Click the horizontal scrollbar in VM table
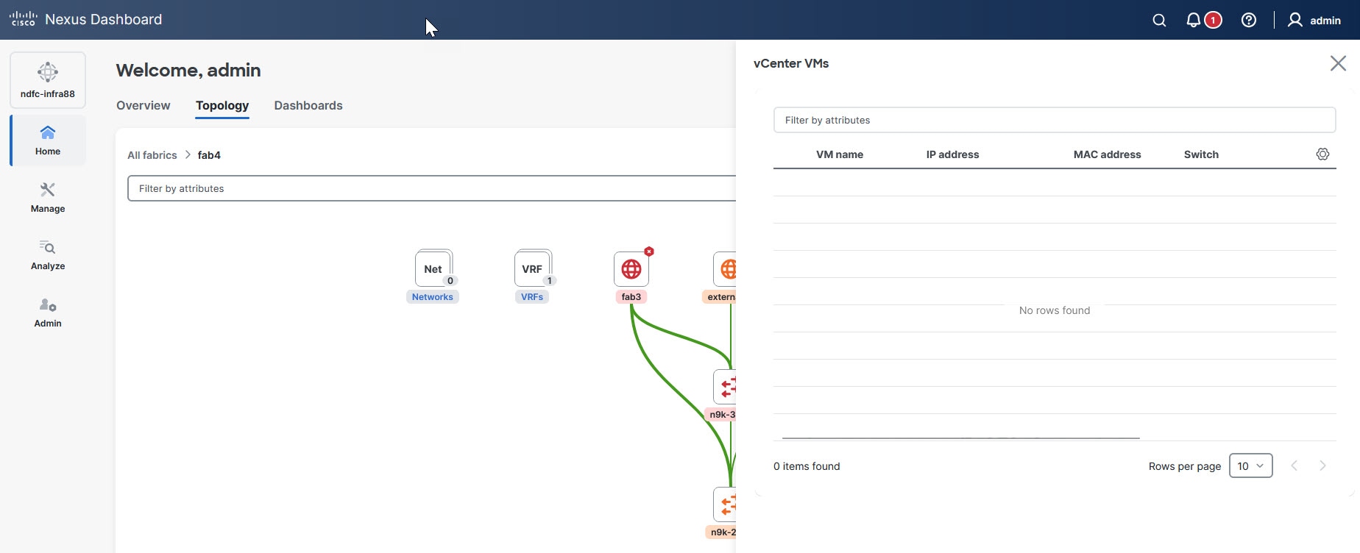Viewport: 1360px width, 553px height. pyautogui.click(x=961, y=438)
